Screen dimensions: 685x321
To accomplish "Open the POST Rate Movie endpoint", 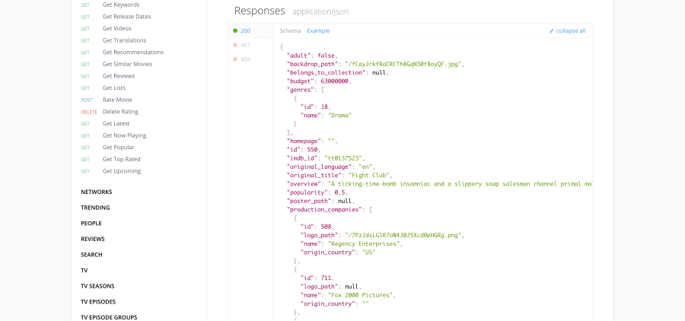I will [x=116, y=100].
